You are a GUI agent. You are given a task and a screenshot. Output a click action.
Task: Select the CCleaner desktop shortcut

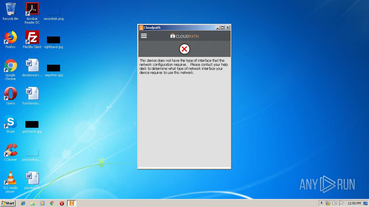coord(10,152)
